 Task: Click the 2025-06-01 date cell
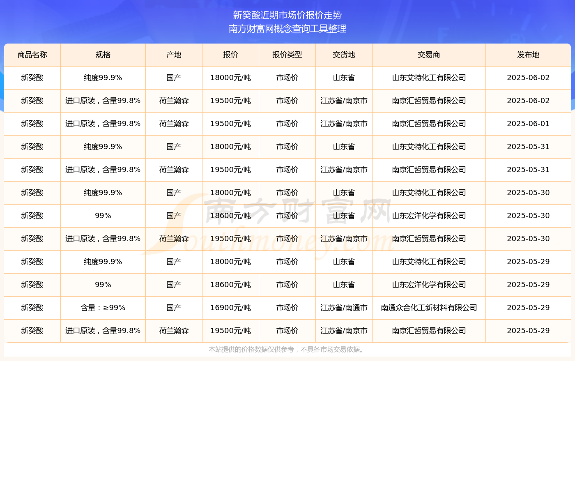[529, 124]
